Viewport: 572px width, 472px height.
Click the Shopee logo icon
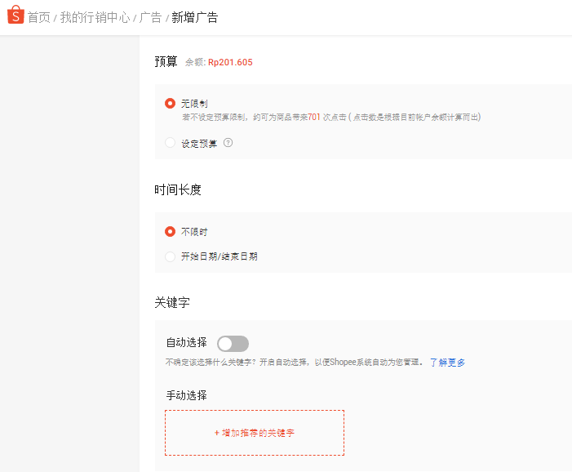coord(16,16)
